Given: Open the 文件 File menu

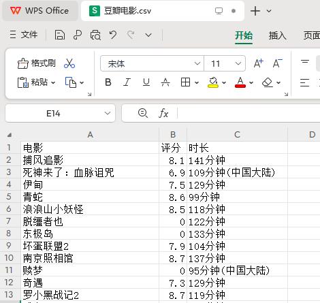Looking at the screenshot, I should [24, 35].
